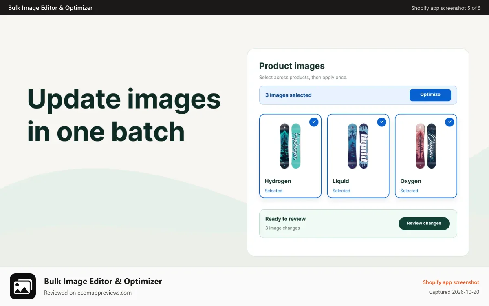Click the 'Product images' heading
The height and width of the screenshot is (306, 489).
pyautogui.click(x=292, y=66)
